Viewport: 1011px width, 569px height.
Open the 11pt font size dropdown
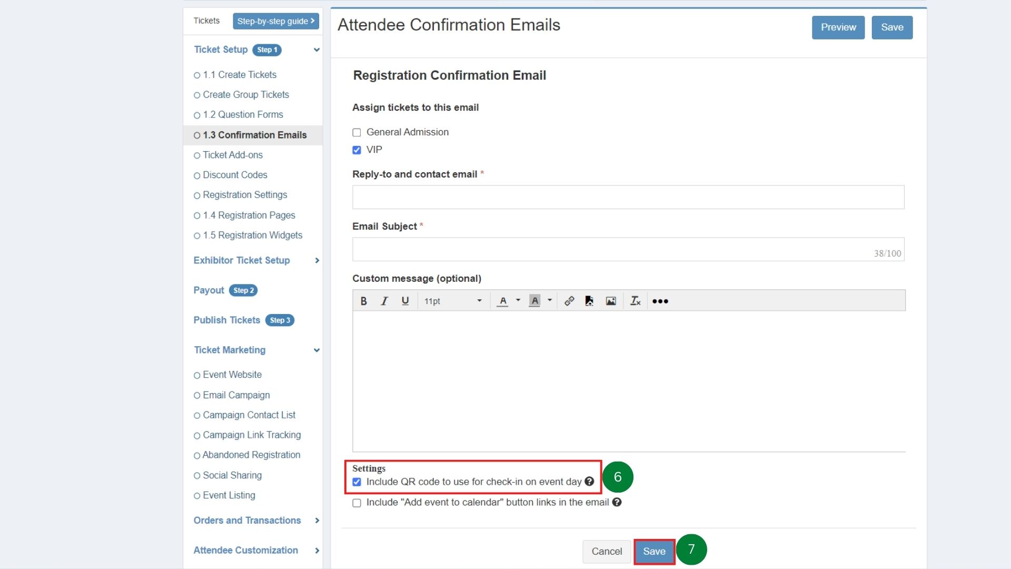pyautogui.click(x=453, y=301)
